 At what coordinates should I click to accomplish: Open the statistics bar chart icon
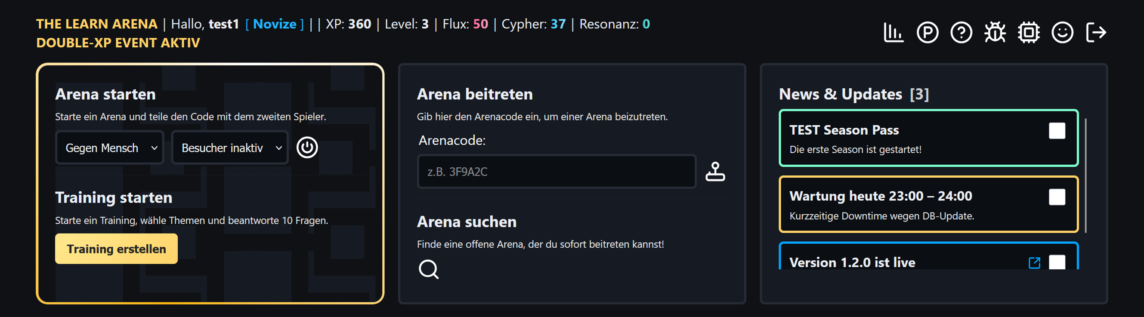tap(893, 32)
